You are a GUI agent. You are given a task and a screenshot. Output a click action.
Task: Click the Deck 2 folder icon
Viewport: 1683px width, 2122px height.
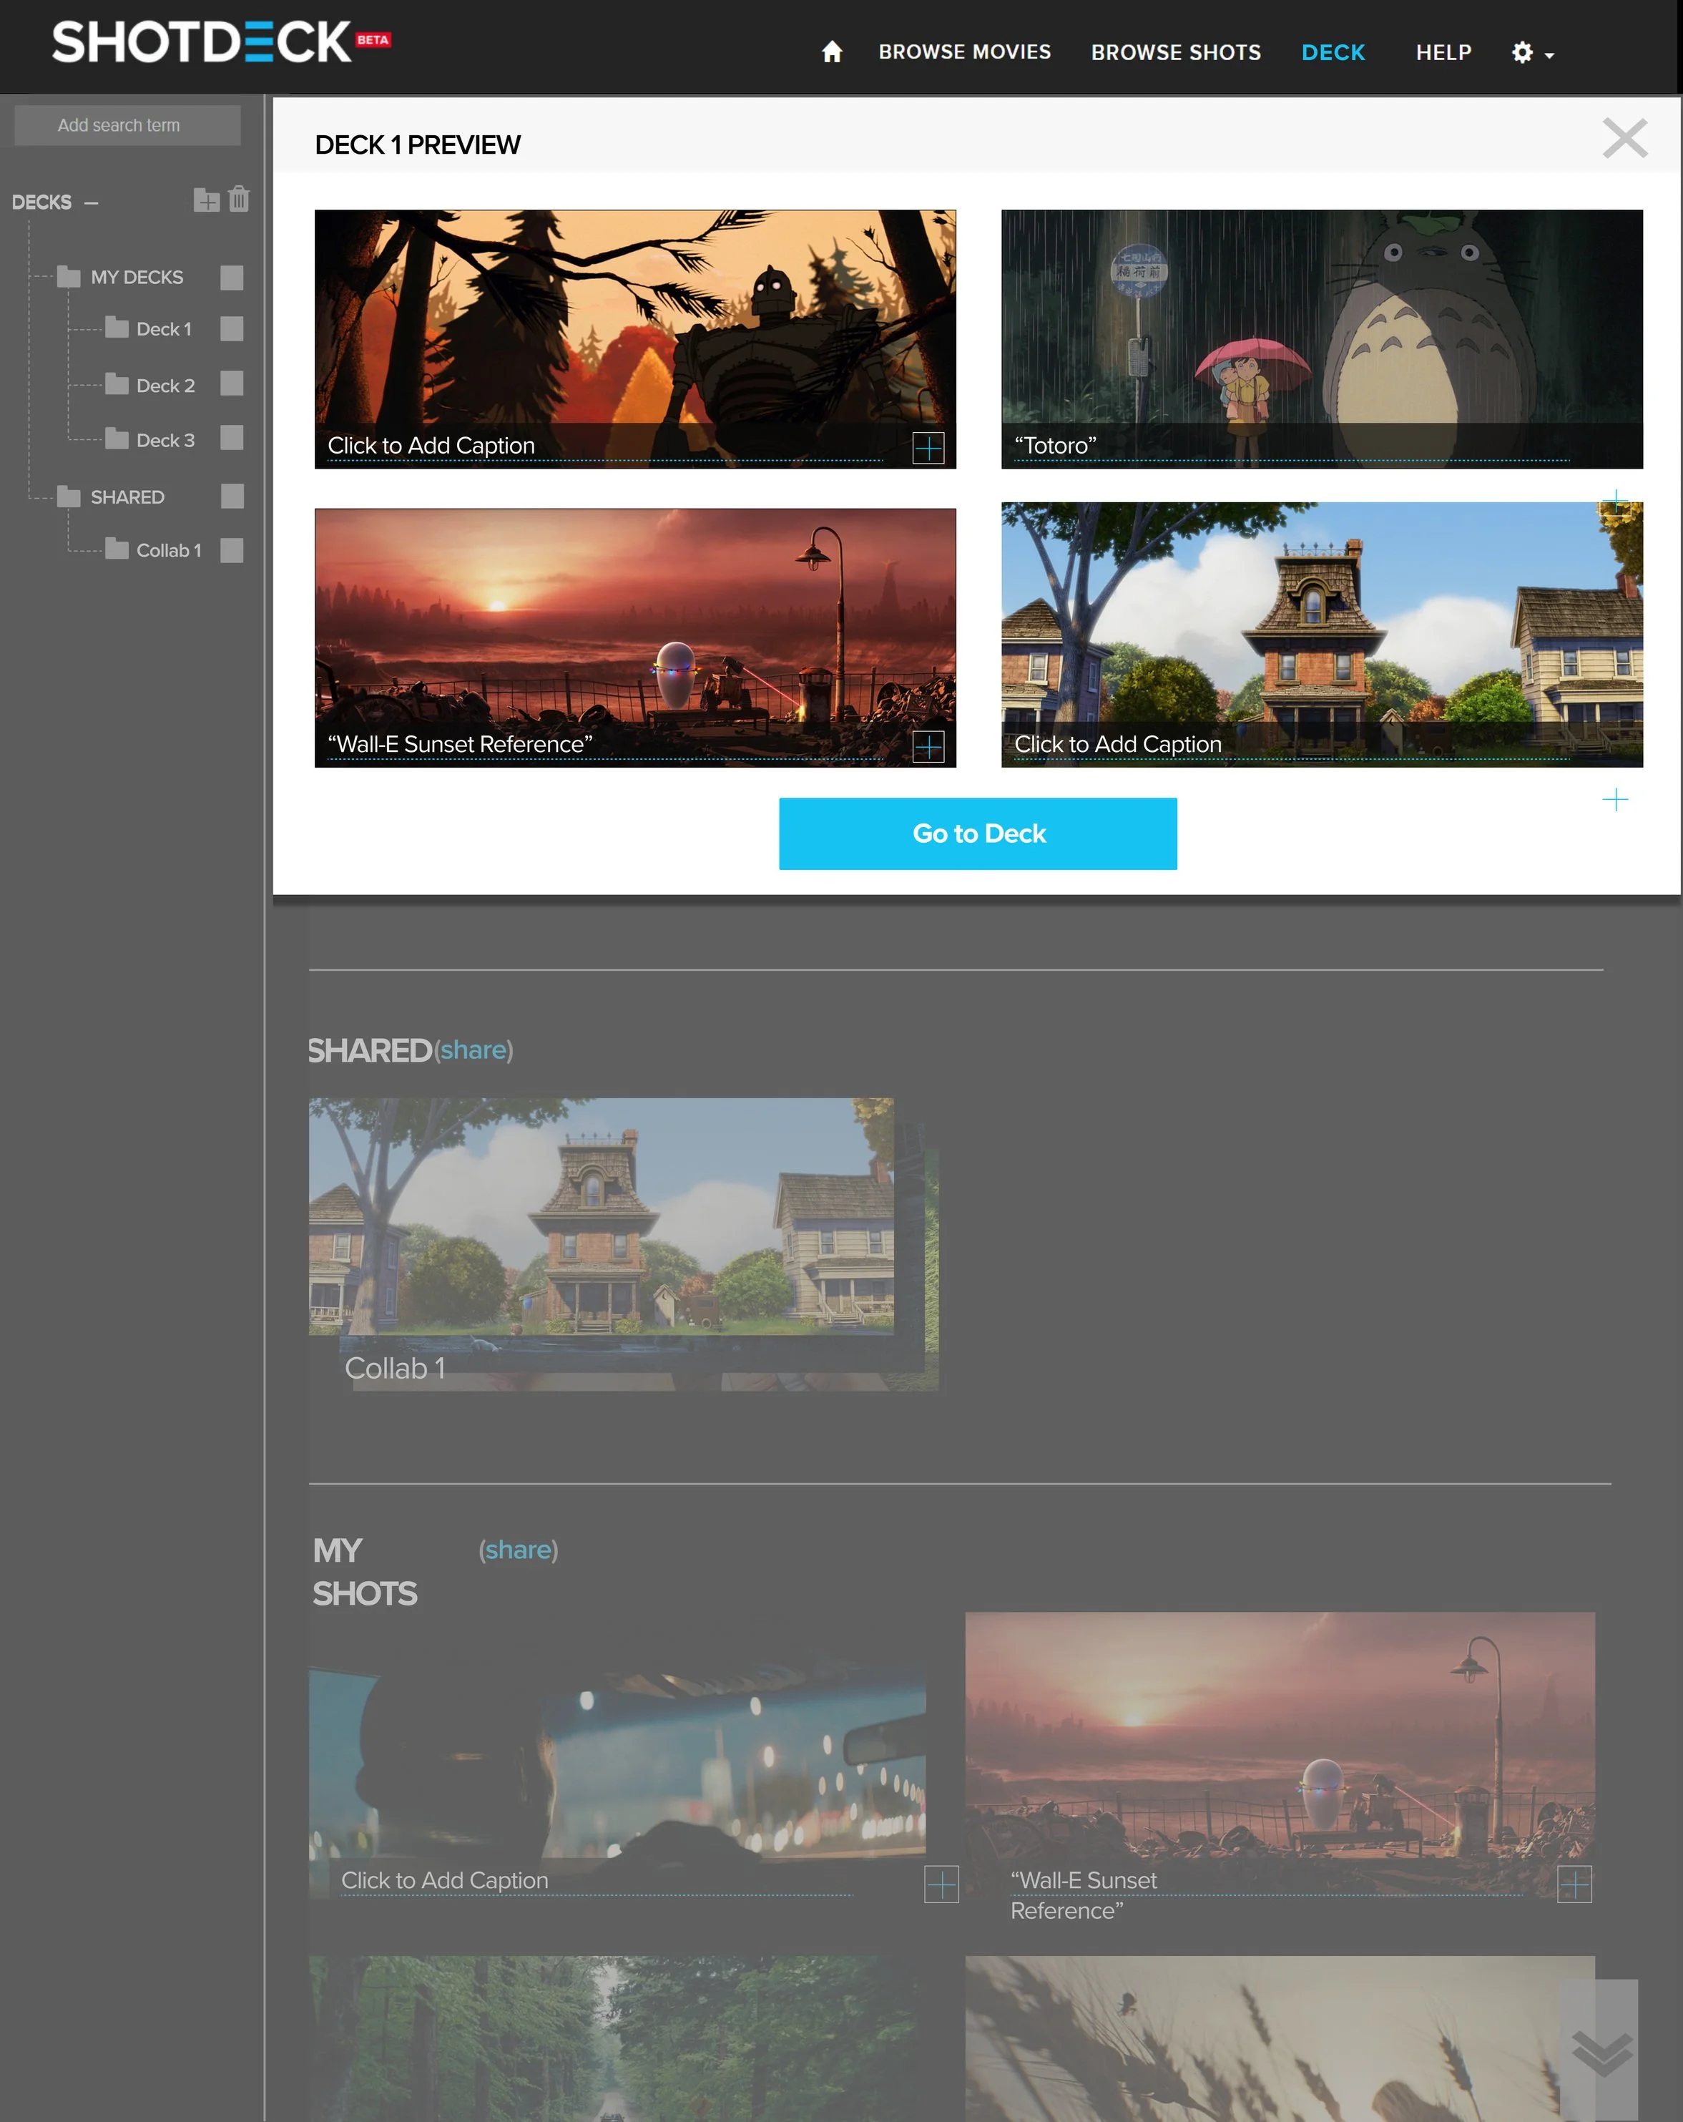tap(117, 385)
